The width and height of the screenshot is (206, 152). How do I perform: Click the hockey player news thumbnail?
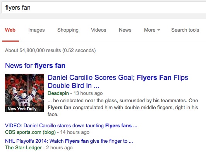(24, 93)
